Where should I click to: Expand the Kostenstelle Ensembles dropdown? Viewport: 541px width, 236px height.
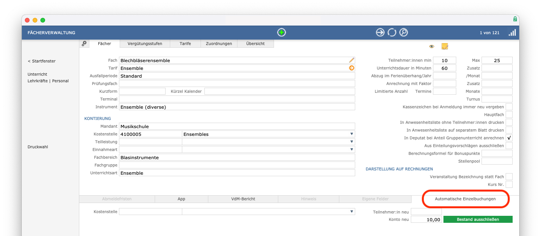tap(352, 134)
